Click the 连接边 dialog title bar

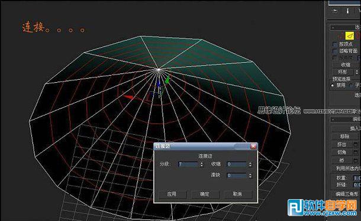205,146
